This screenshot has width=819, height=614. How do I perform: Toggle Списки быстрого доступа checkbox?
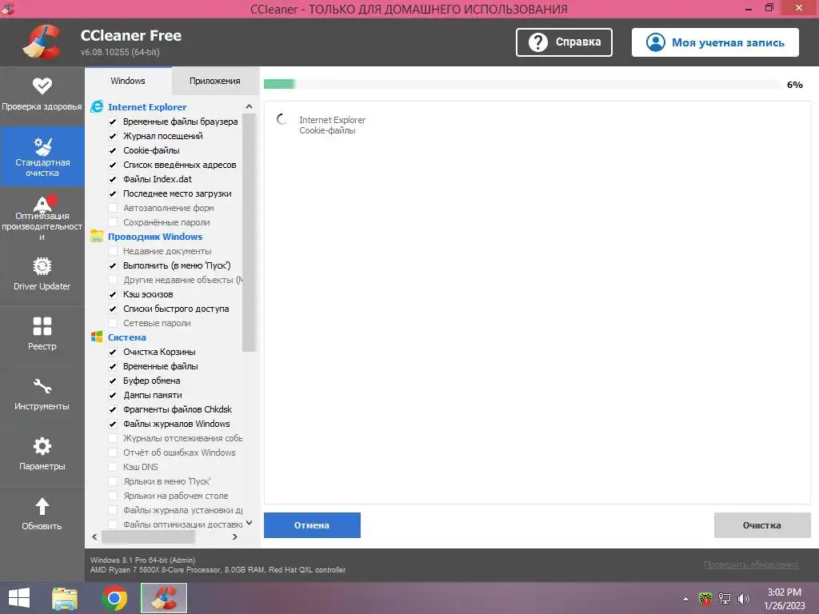tap(113, 309)
